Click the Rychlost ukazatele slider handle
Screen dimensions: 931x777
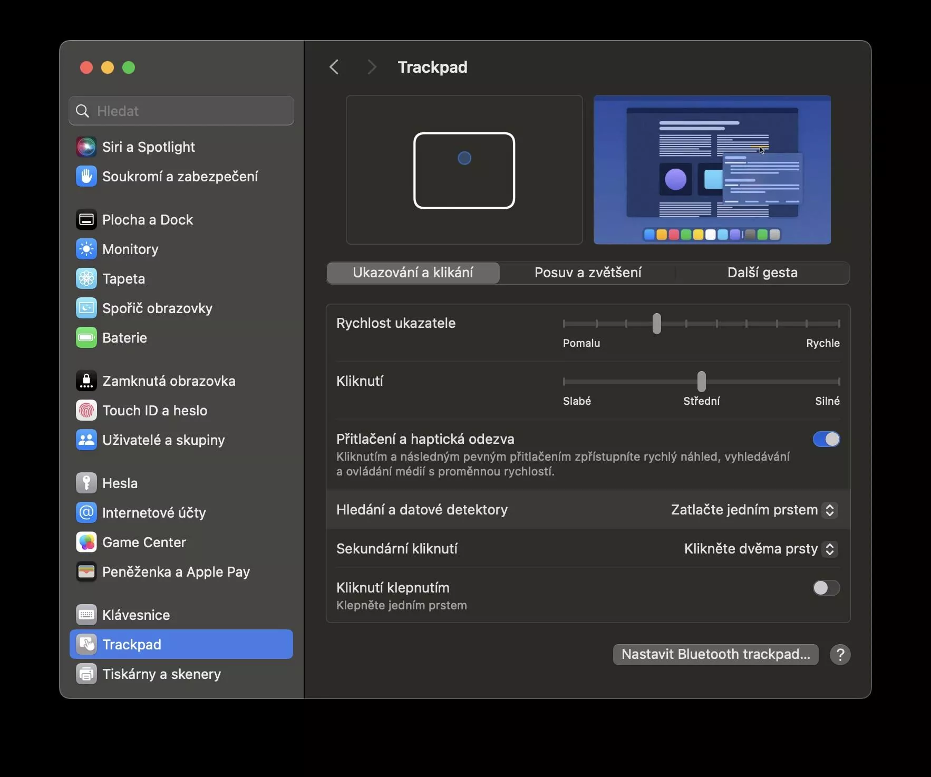pyautogui.click(x=657, y=324)
